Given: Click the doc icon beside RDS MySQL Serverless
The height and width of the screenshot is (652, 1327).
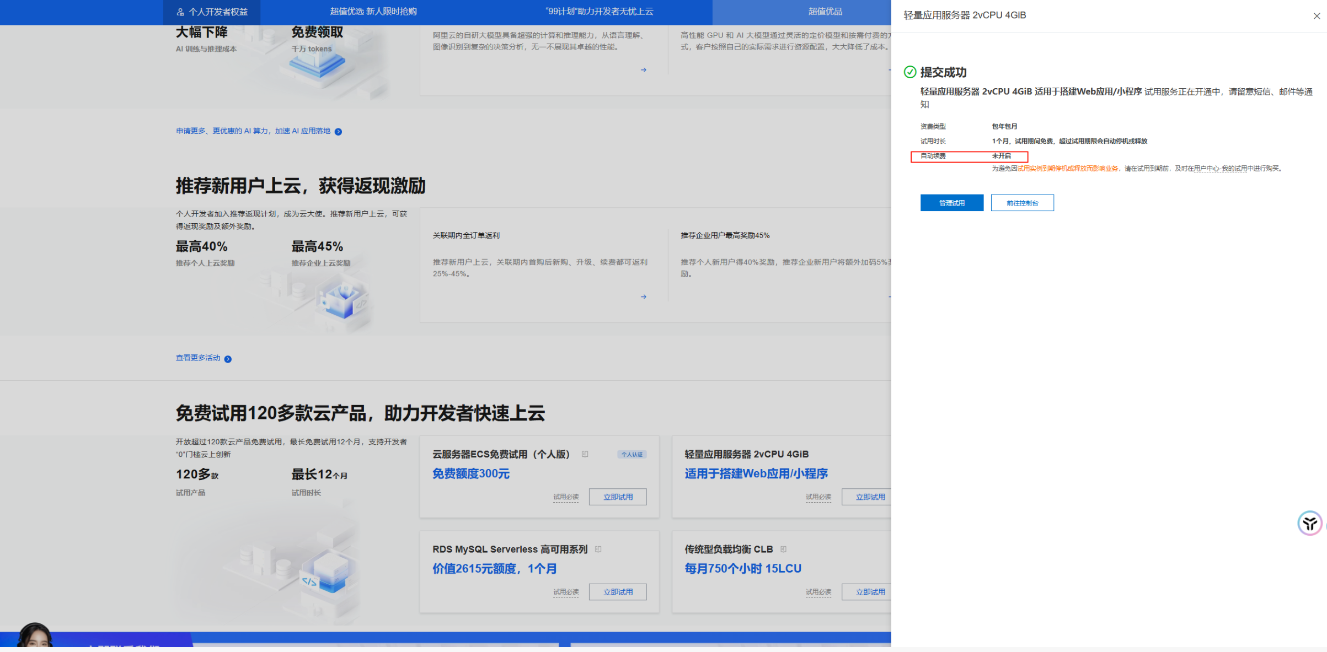Looking at the screenshot, I should click(x=598, y=549).
